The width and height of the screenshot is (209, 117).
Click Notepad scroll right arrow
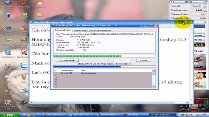187,102
